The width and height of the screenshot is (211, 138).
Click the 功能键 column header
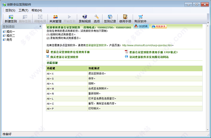[67, 68]
